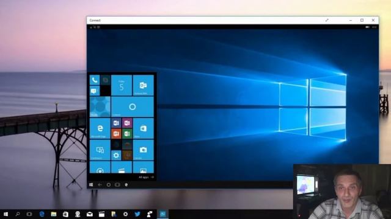Open Movies & TV from the desktop taskbar
The width and height of the screenshot is (391, 219).
click(101, 214)
